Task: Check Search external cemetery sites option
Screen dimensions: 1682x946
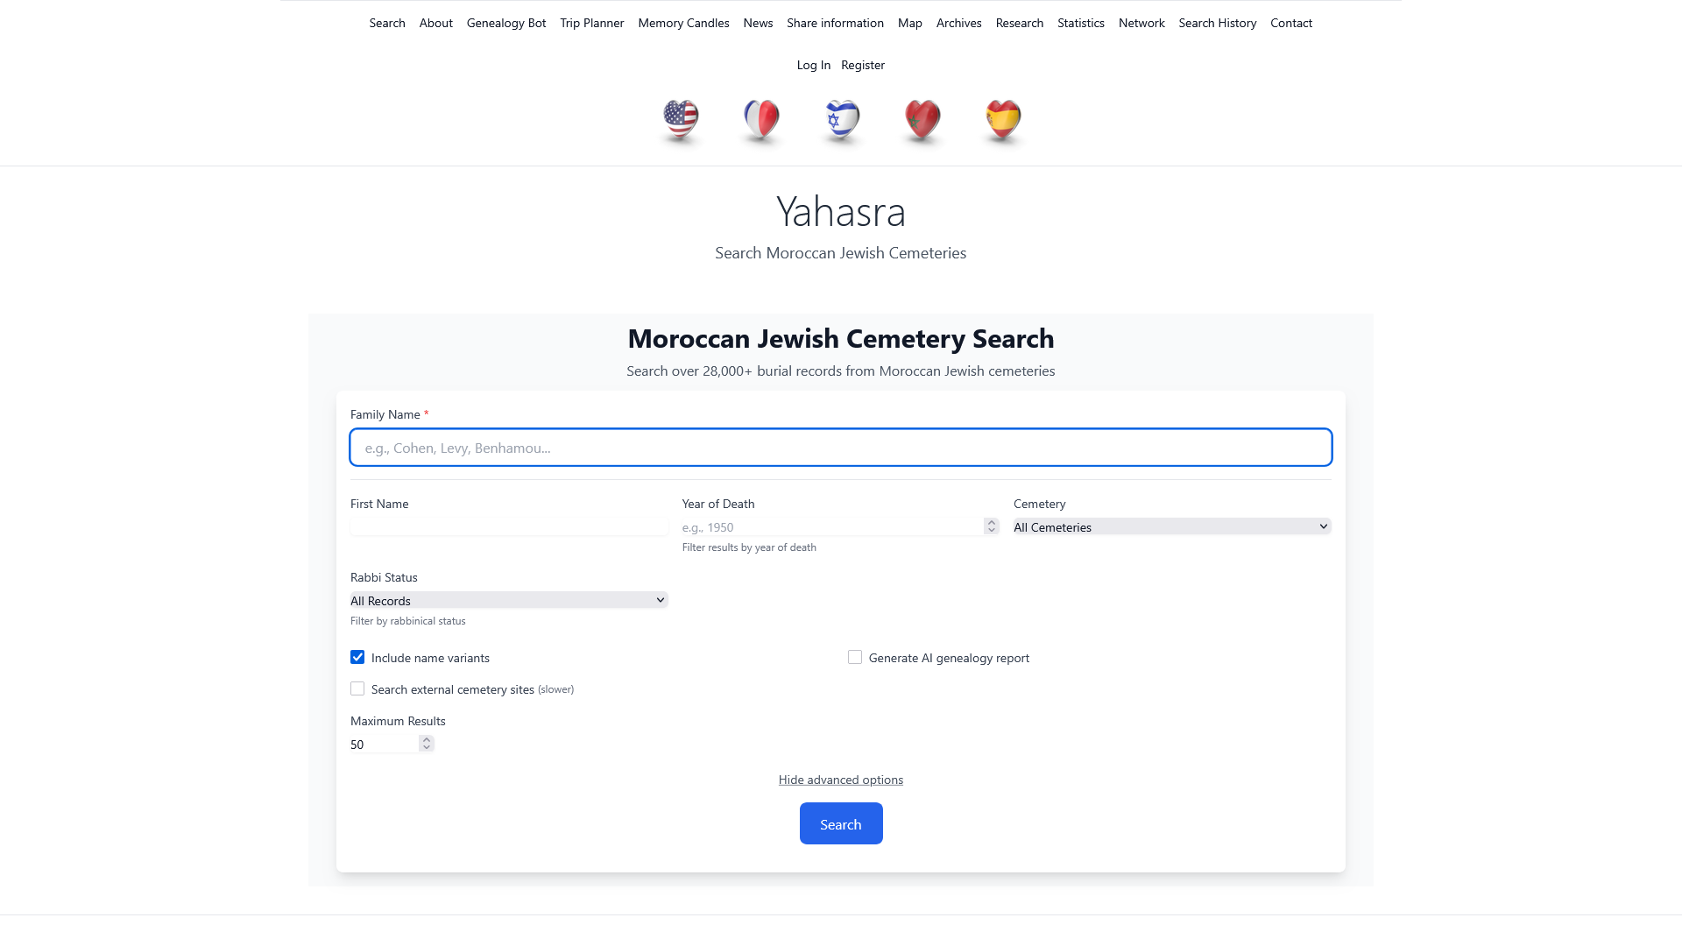Action: [x=357, y=689]
